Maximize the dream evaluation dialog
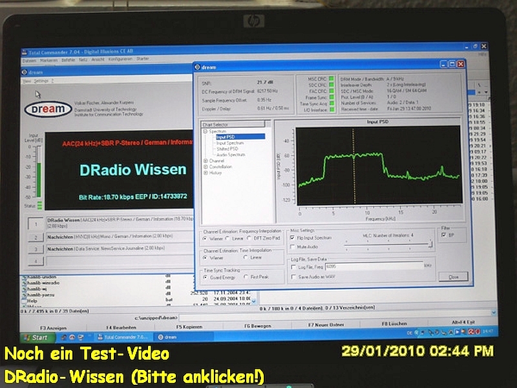 click(452, 64)
